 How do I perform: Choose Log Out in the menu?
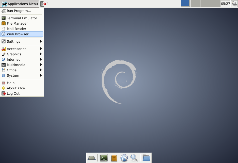point(22,93)
